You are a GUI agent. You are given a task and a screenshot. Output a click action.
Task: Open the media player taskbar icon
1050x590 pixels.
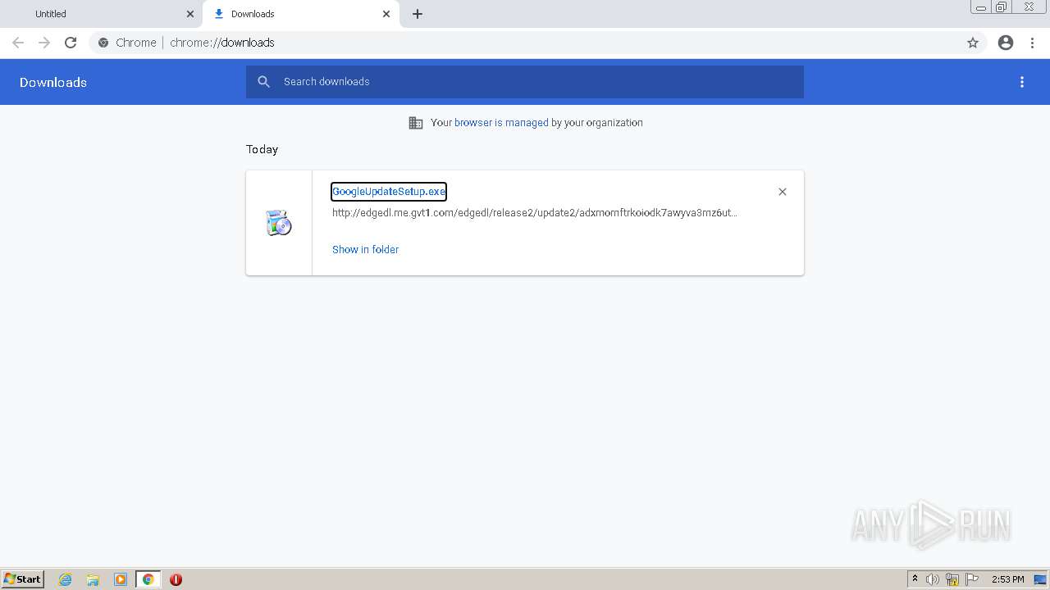point(121,579)
